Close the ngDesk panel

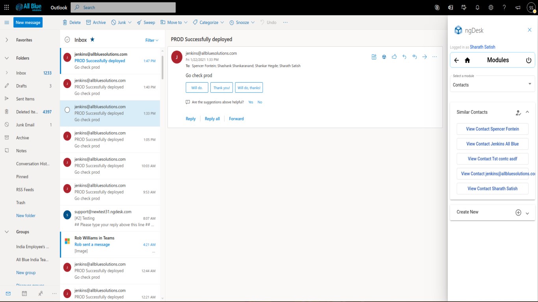530,30
